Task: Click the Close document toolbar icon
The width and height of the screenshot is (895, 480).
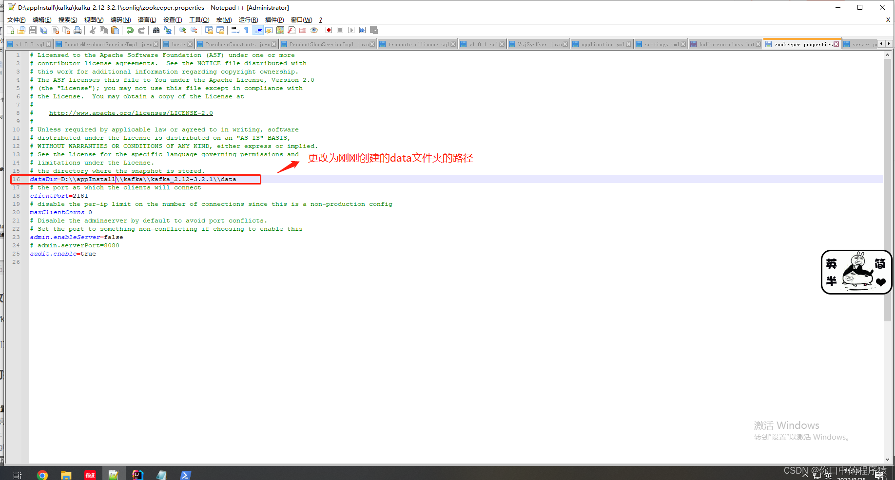Action: [55, 30]
